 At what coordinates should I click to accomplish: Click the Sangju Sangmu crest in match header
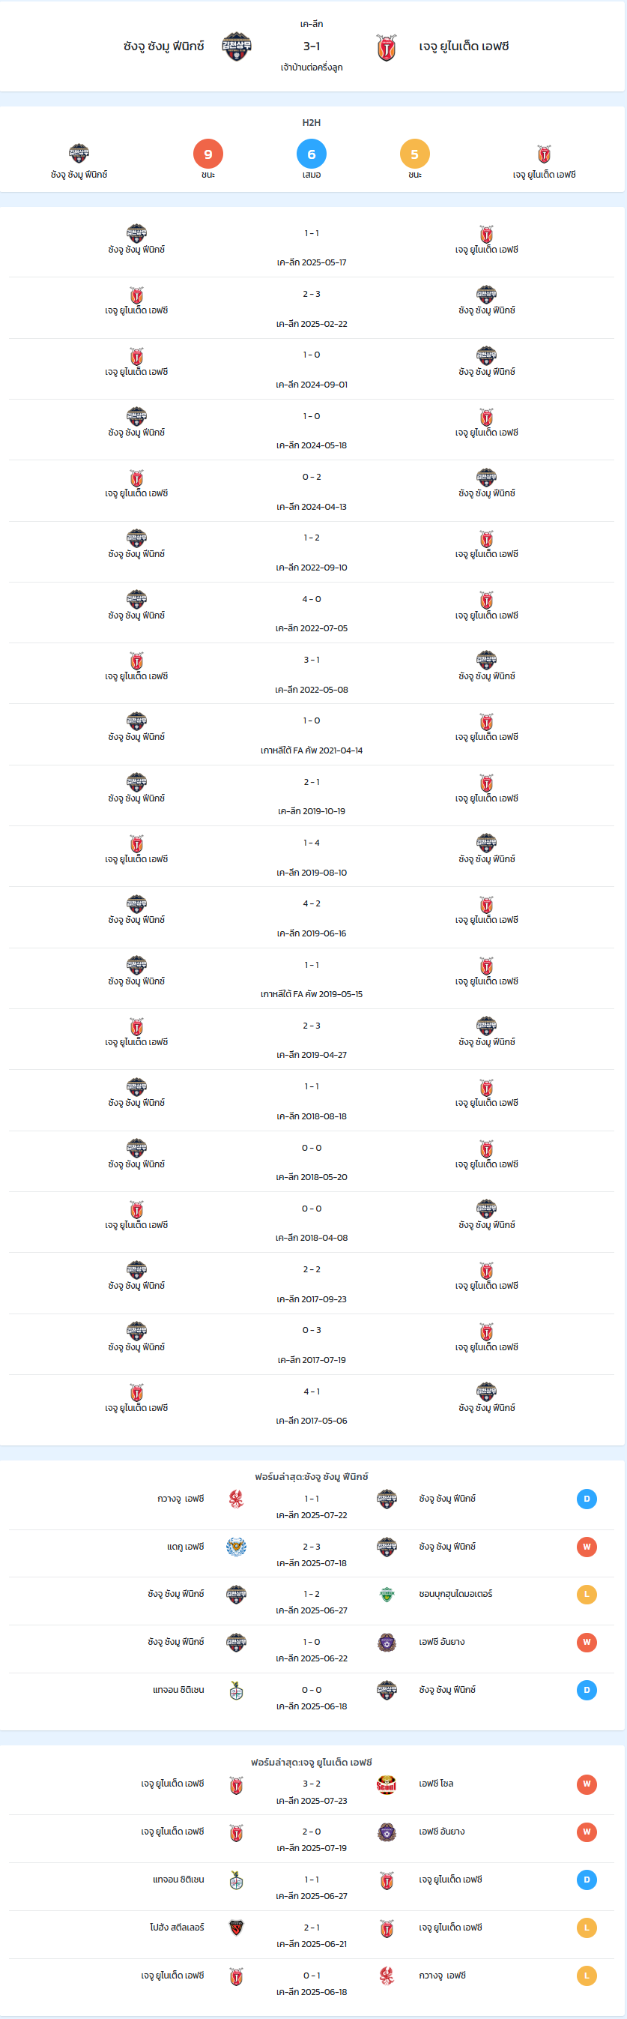pyautogui.click(x=237, y=47)
